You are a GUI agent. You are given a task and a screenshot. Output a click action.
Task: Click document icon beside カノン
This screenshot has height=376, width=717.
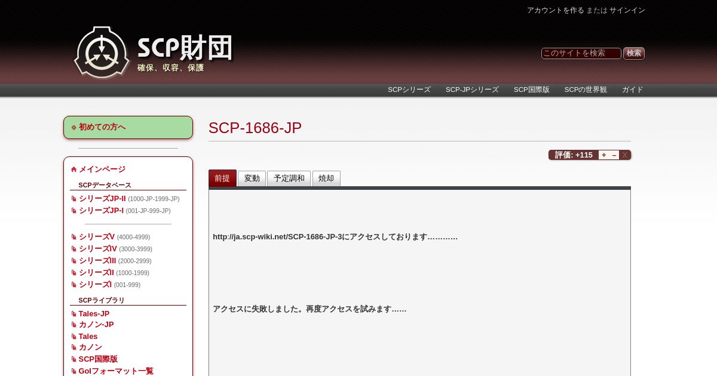click(x=74, y=347)
